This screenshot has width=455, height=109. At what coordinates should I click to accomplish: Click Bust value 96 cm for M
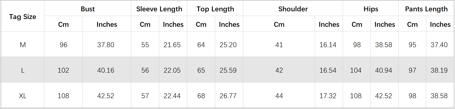point(63,45)
